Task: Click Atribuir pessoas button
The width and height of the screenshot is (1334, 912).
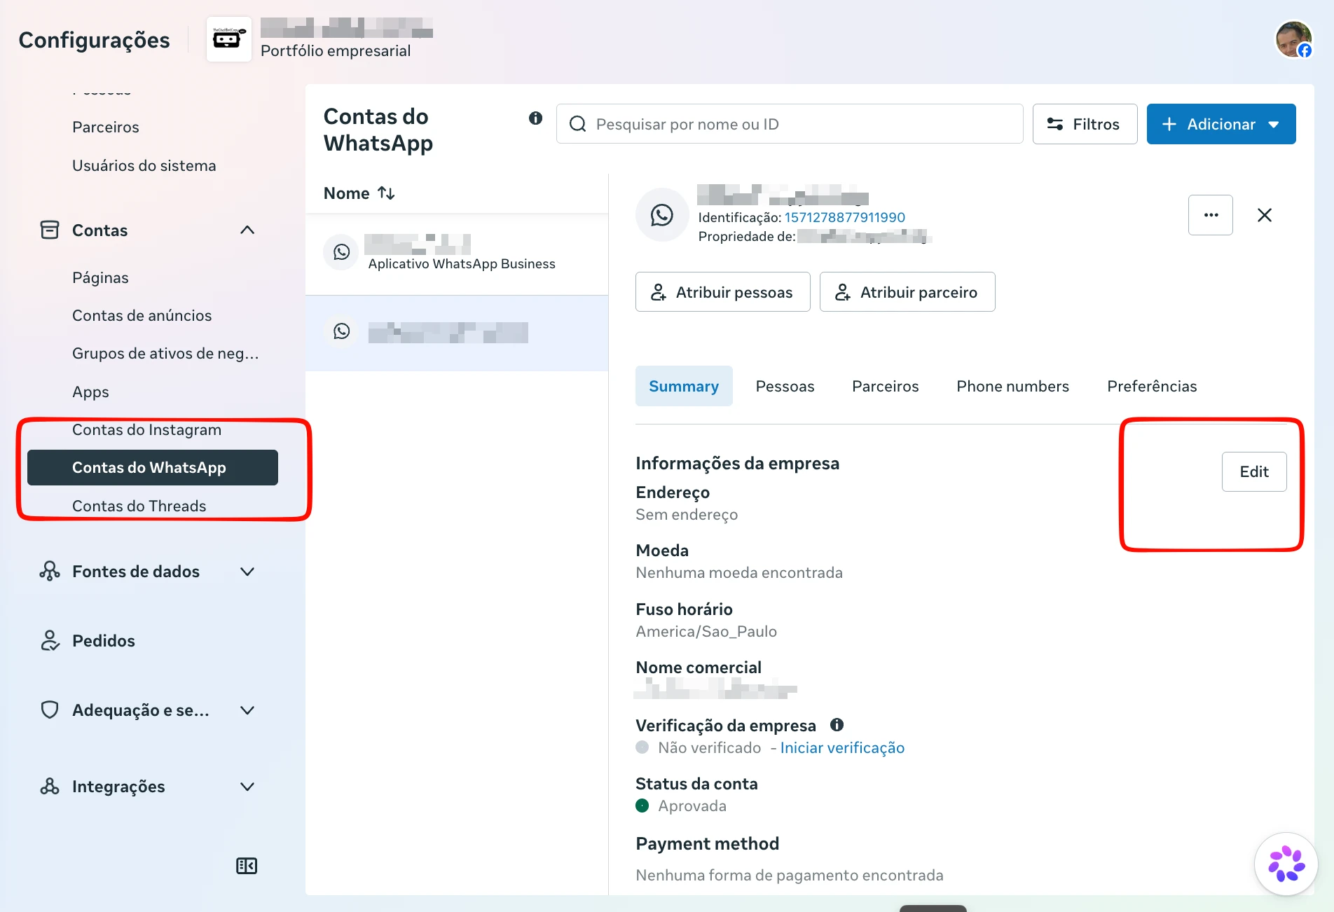Action: tap(722, 292)
